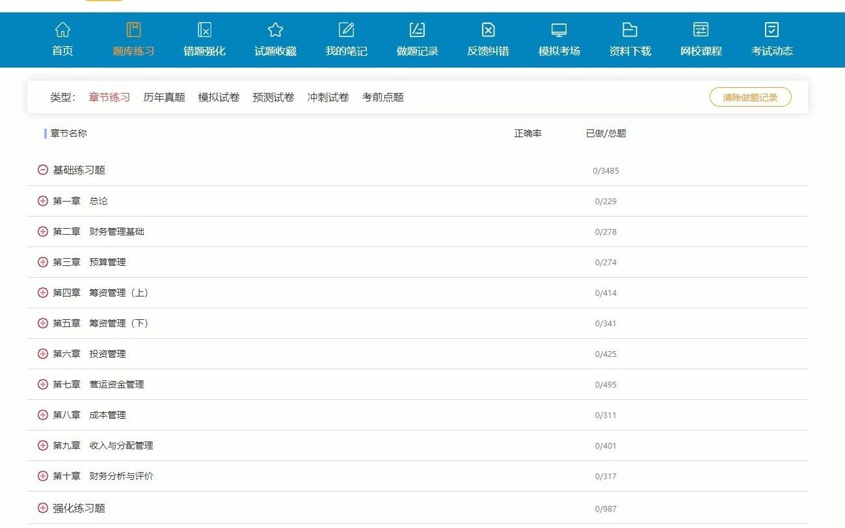
Task: Switch to the 模拟试卷 tab
Action: coord(219,97)
